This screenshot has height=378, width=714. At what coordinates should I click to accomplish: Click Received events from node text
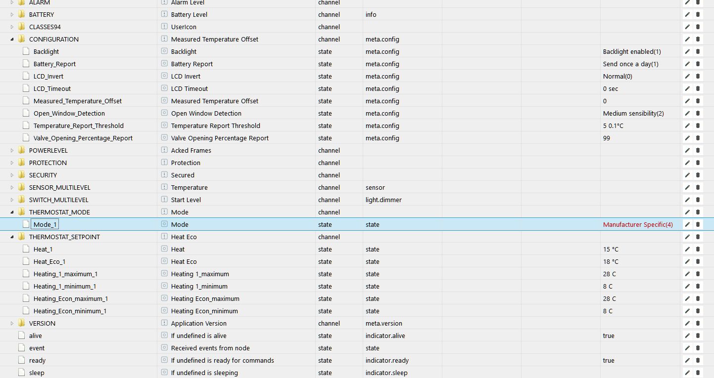pyautogui.click(x=210, y=348)
